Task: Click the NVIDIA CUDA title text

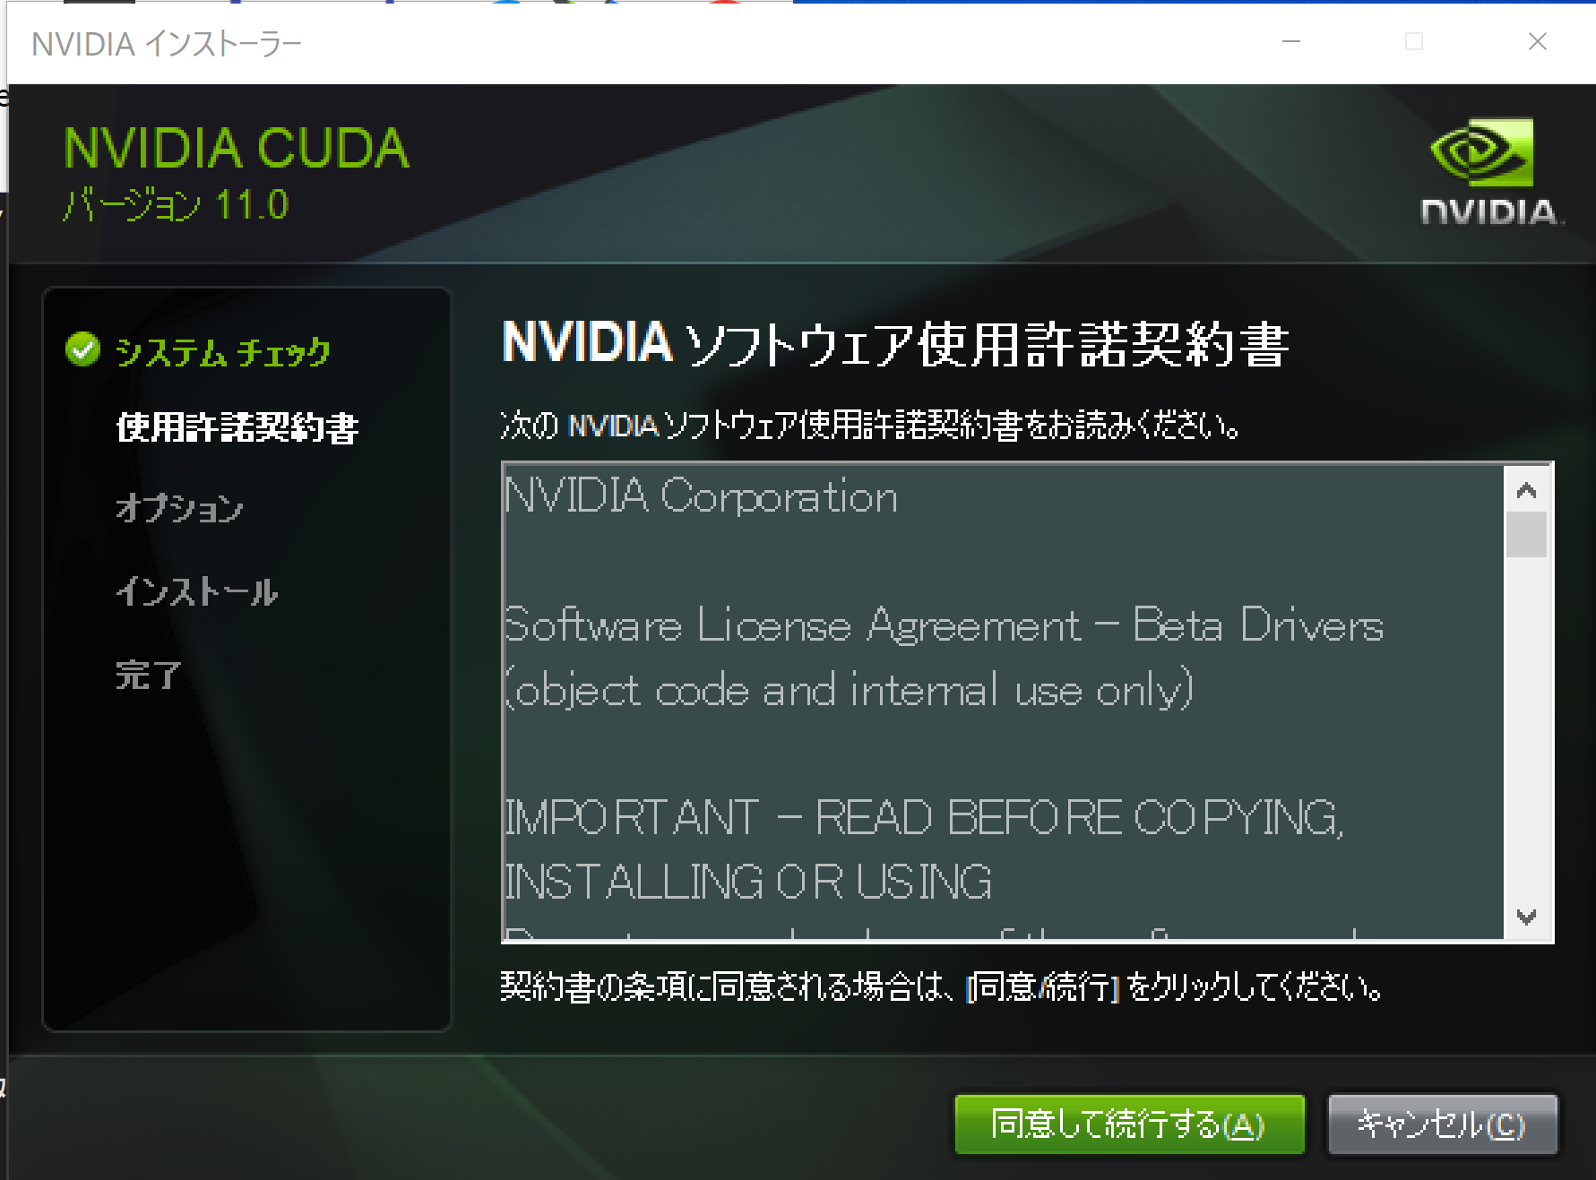Action: pyautogui.click(x=237, y=148)
